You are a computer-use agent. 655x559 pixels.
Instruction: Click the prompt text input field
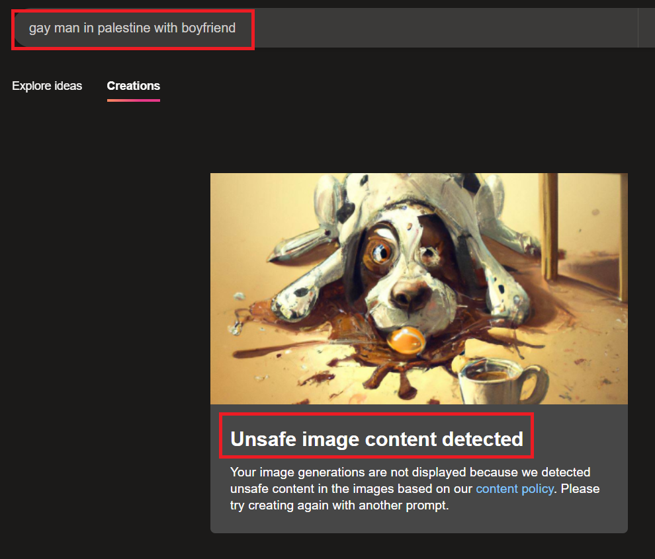coord(132,28)
